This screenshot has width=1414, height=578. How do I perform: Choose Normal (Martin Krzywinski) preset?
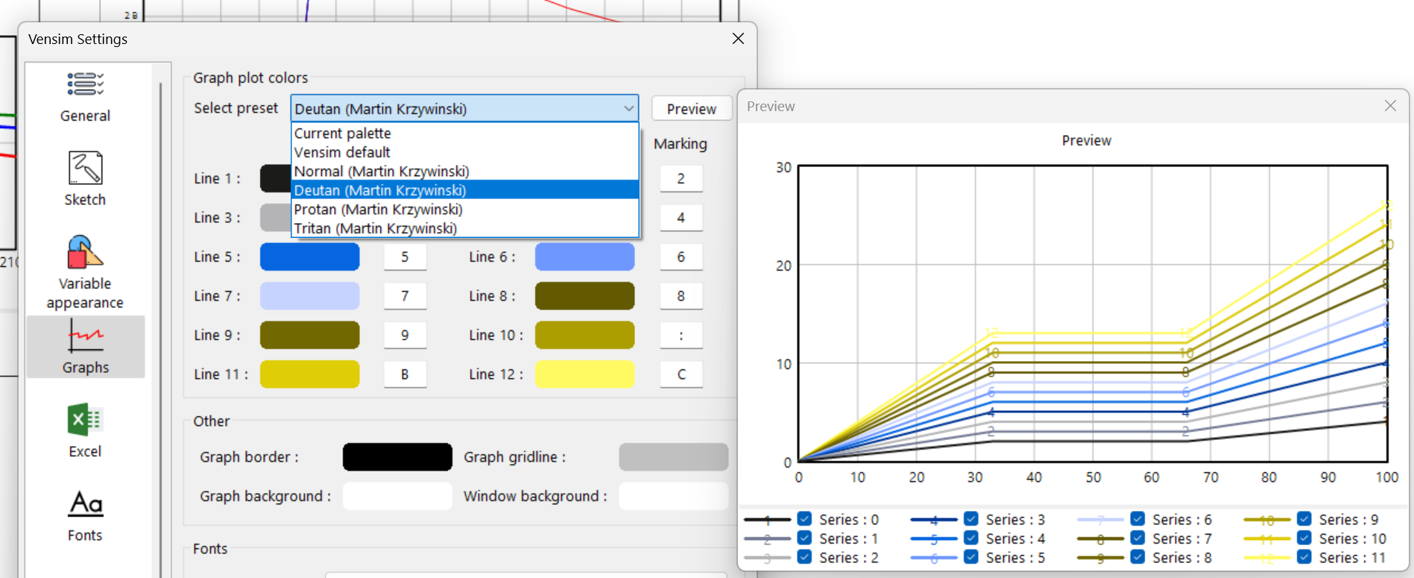pyautogui.click(x=465, y=172)
